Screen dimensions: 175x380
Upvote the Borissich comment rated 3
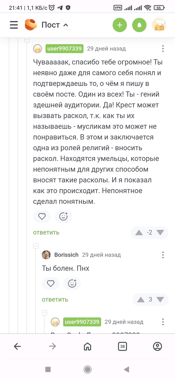[x=141, y=300]
